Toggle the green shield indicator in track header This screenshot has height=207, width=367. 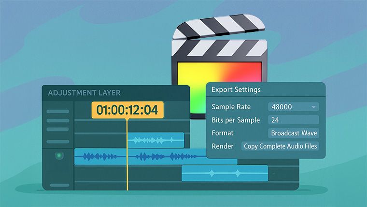[59, 156]
